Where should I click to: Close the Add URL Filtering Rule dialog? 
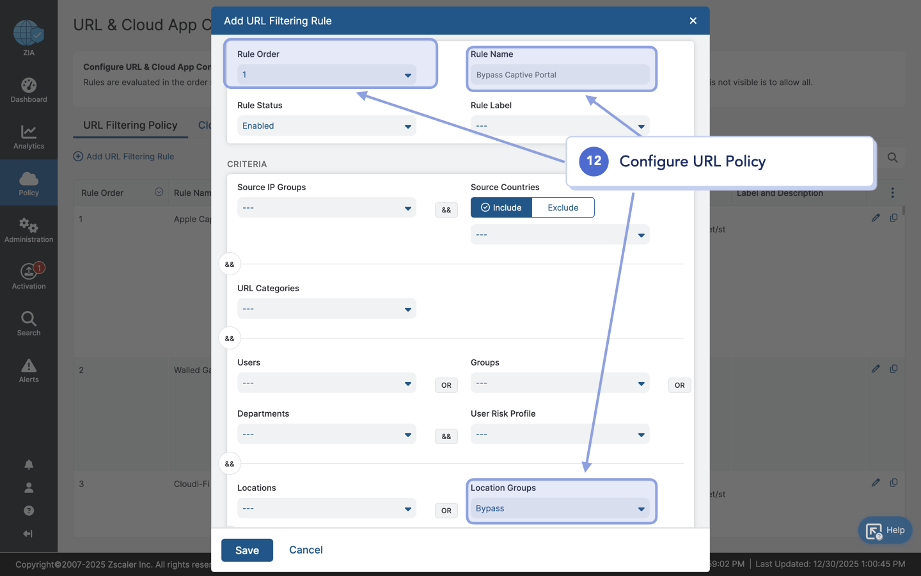click(693, 21)
